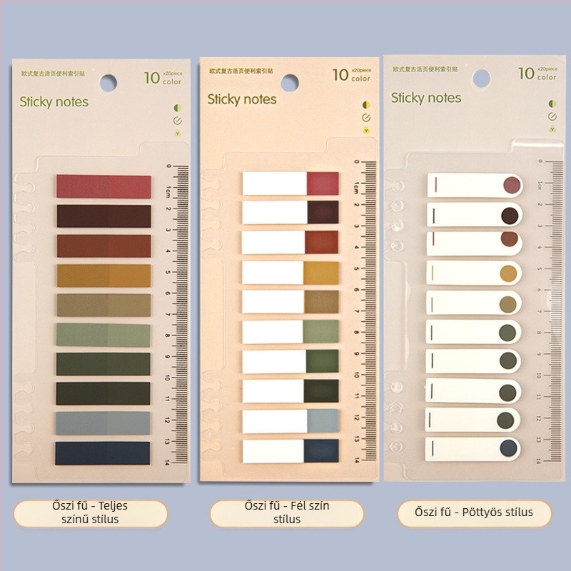Choose the 'Őszi fű - Fél szín stílus' label

coord(287,512)
